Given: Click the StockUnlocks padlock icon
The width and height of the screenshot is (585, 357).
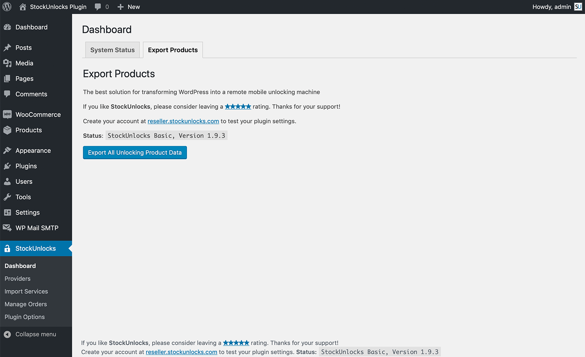Looking at the screenshot, I should [7, 249].
